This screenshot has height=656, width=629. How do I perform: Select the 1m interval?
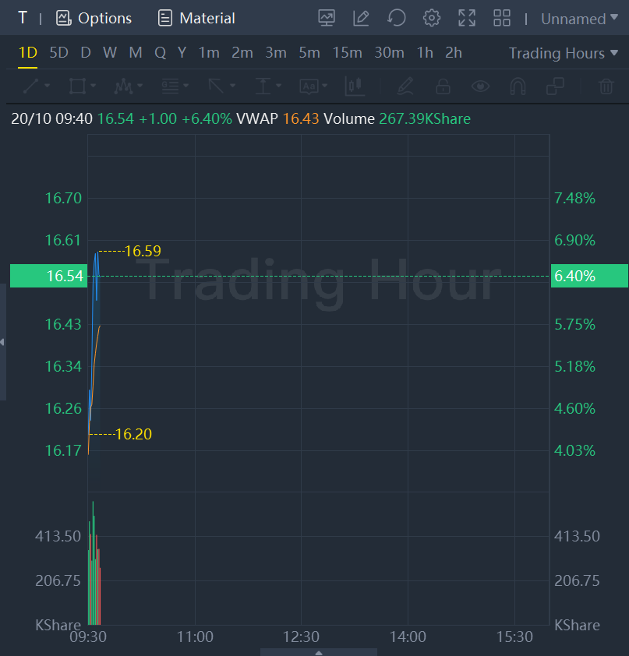[x=209, y=53]
